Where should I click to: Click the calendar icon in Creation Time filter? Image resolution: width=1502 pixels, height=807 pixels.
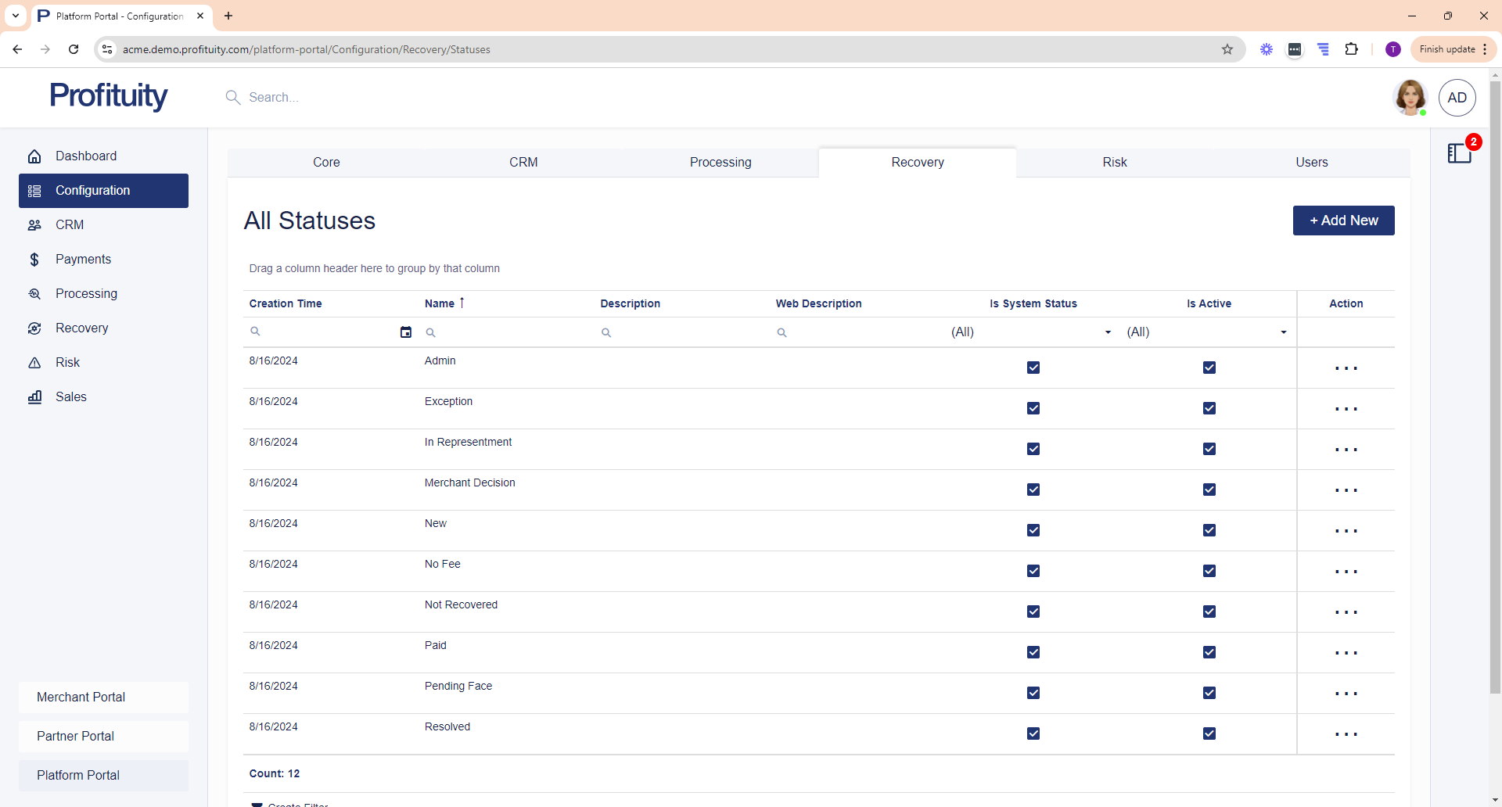click(x=405, y=332)
